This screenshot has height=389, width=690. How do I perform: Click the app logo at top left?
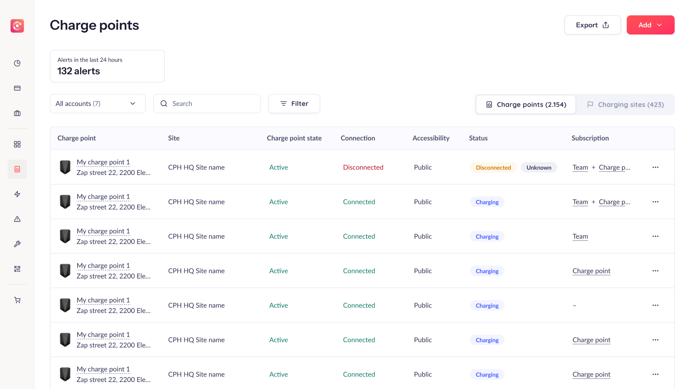pos(17,26)
